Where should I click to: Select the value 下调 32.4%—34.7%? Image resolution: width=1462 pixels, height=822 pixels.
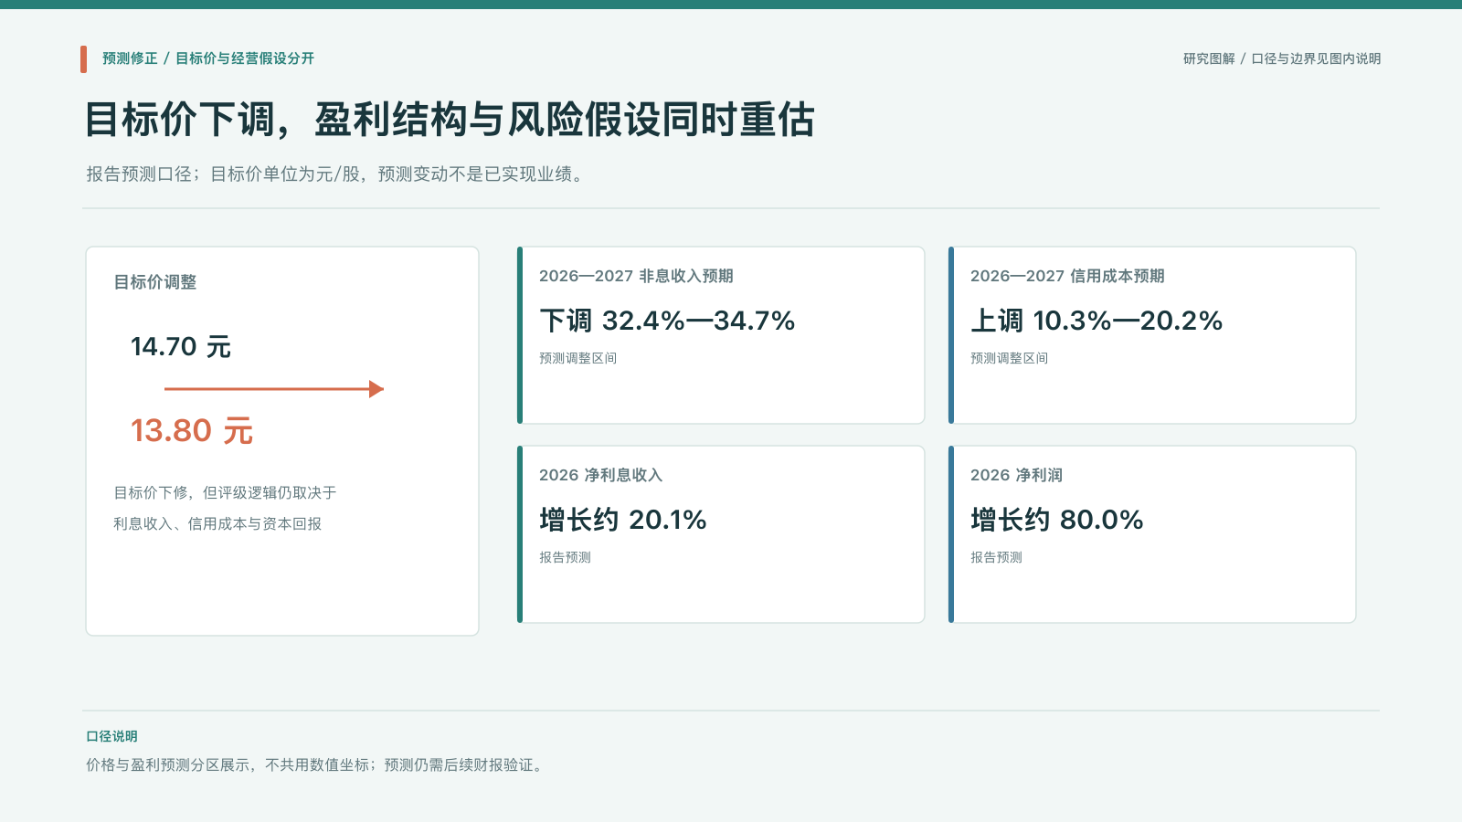click(x=667, y=321)
